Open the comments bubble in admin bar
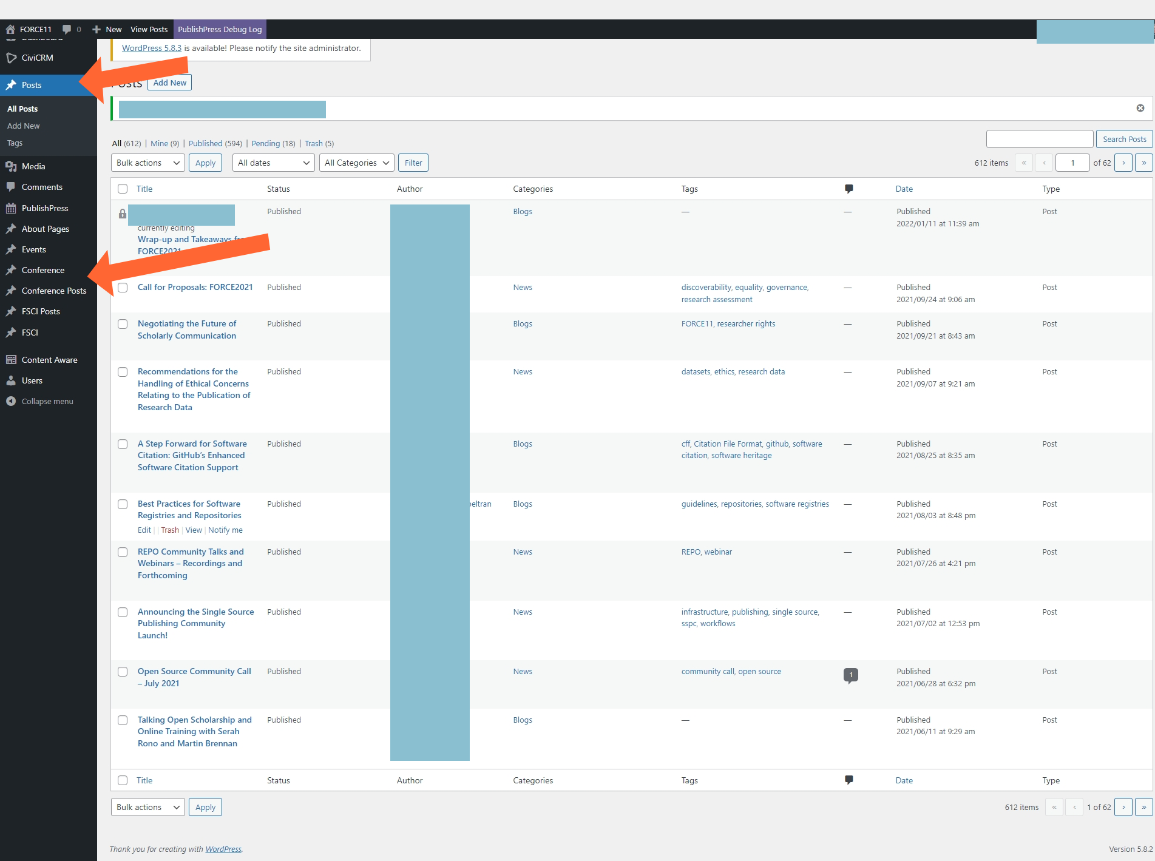The image size is (1155, 861). (x=67, y=29)
